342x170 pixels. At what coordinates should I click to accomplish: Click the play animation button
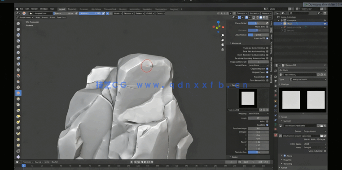click(145, 162)
